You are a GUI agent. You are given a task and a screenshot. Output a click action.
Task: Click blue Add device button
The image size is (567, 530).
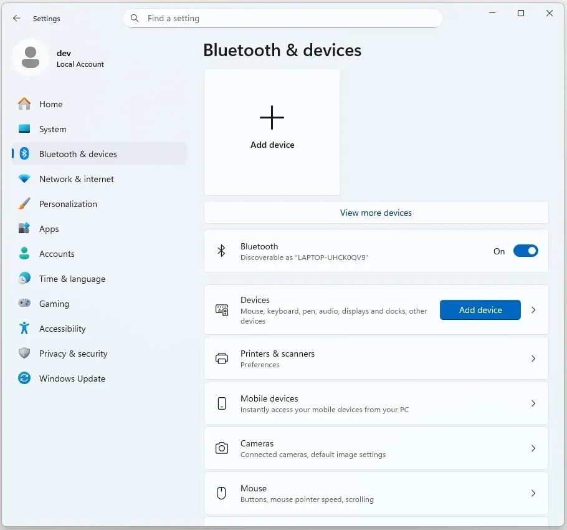point(480,310)
